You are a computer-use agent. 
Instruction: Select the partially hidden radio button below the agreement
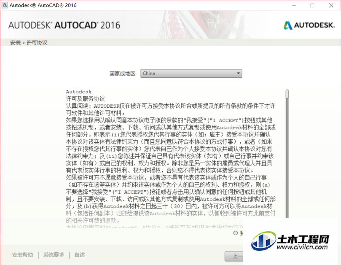click(x=235, y=233)
